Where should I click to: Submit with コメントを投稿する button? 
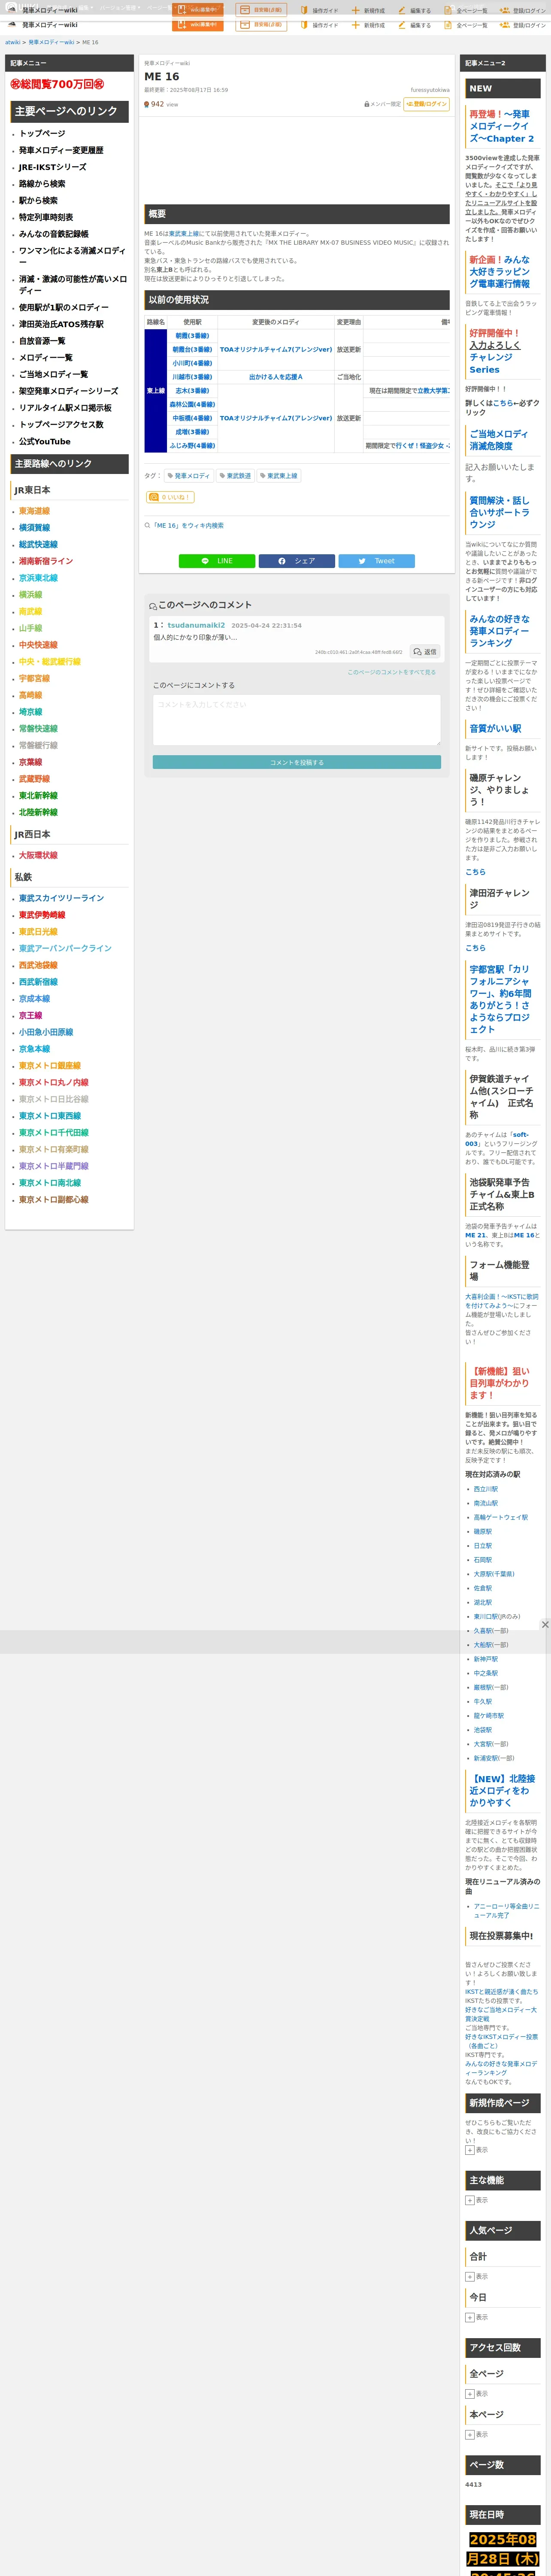point(296,762)
